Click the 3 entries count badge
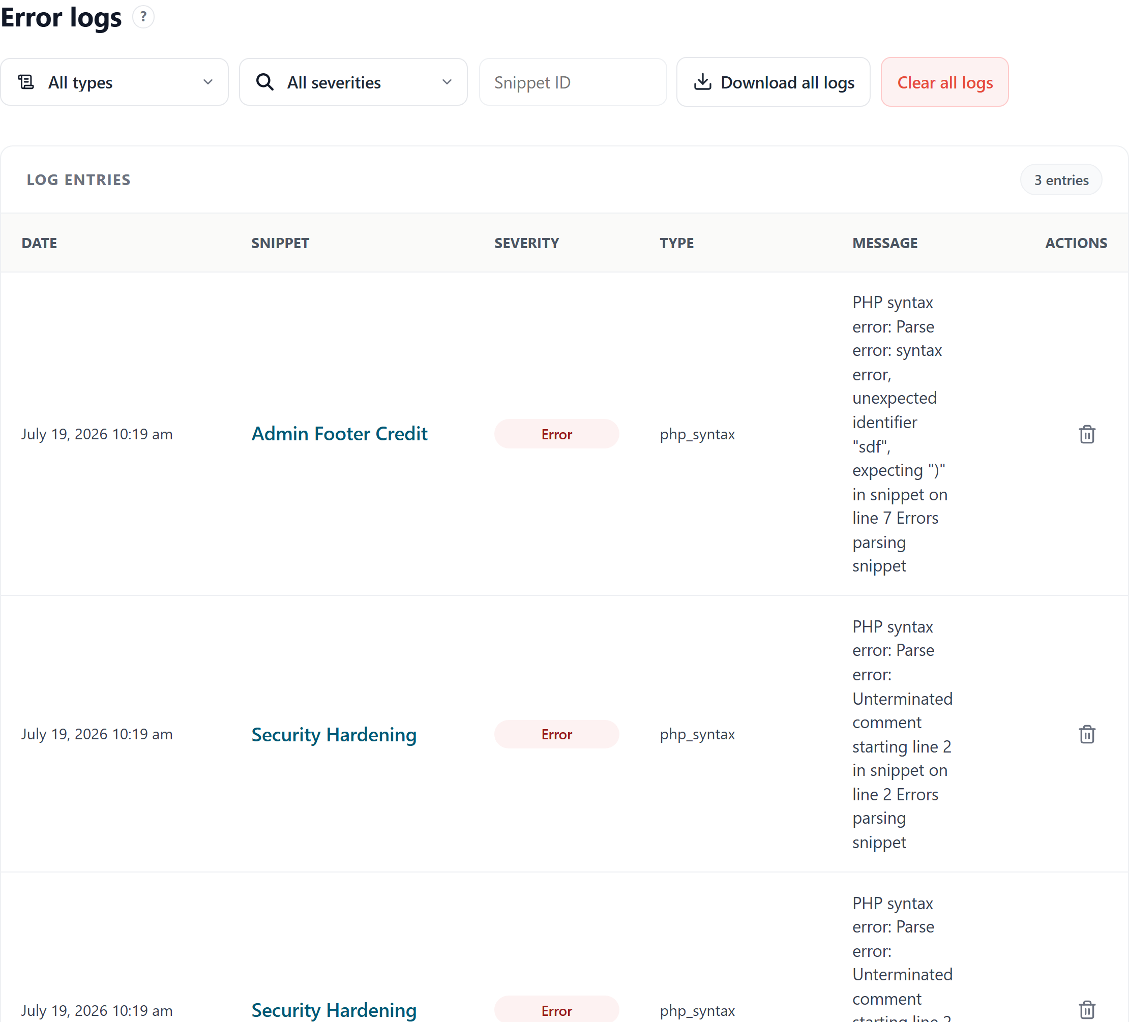 [x=1061, y=181]
